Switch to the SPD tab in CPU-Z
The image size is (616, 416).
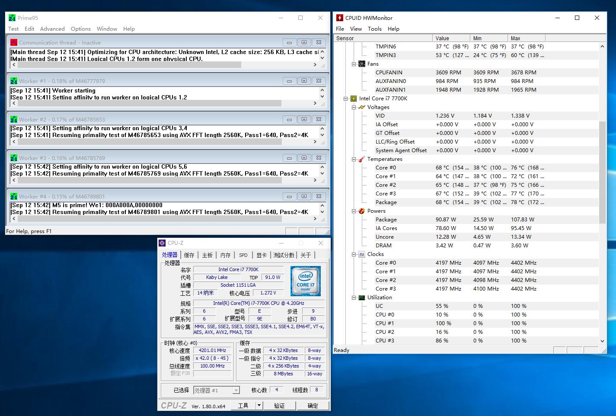(243, 255)
